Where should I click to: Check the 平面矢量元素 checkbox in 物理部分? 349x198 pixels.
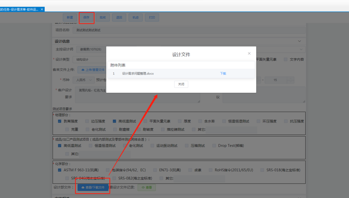(145, 121)
